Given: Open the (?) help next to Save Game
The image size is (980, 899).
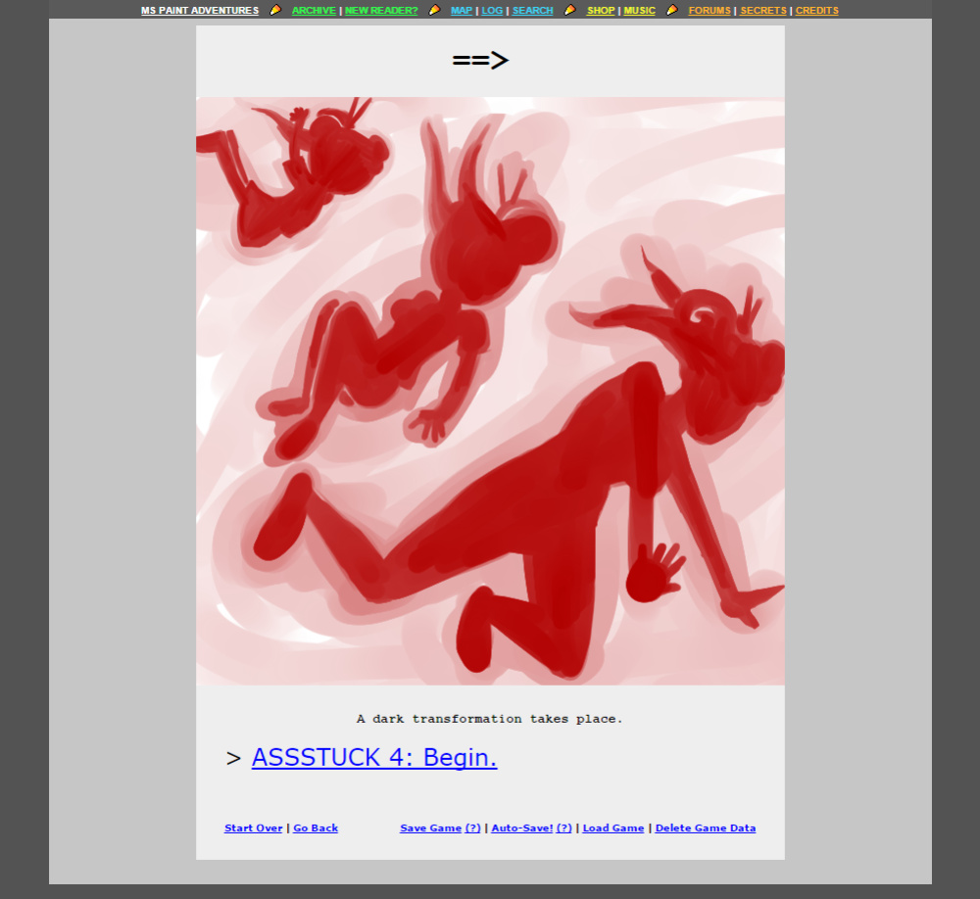Looking at the screenshot, I should pos(473,828).
